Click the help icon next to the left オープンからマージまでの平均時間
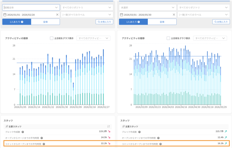This screenshot has height=148, width=232. click(42, 138)
